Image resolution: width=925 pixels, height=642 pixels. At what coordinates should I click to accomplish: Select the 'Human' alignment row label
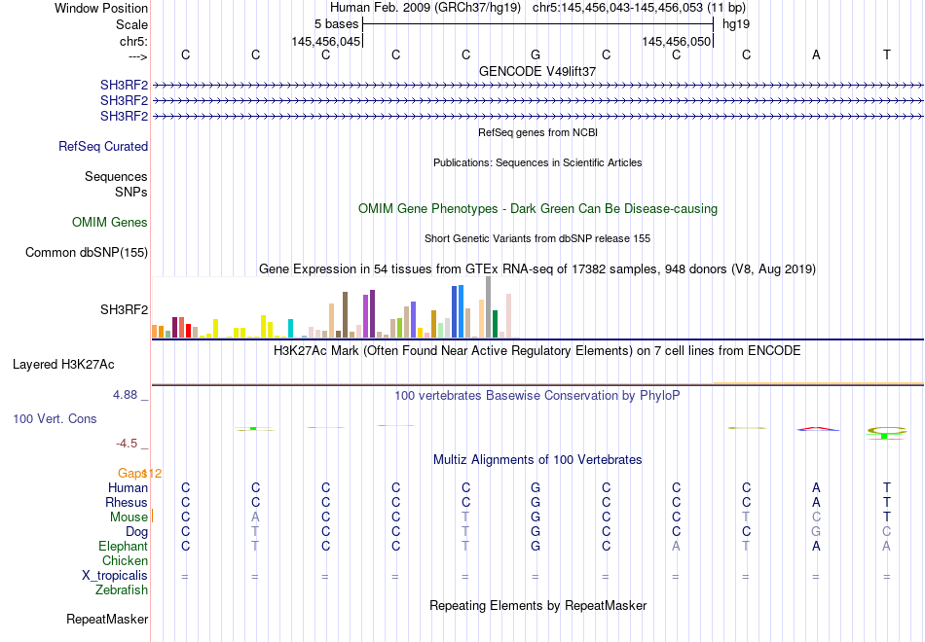tap(128, 487)
